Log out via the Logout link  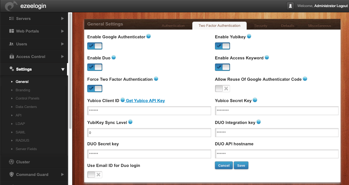(341, 6)
